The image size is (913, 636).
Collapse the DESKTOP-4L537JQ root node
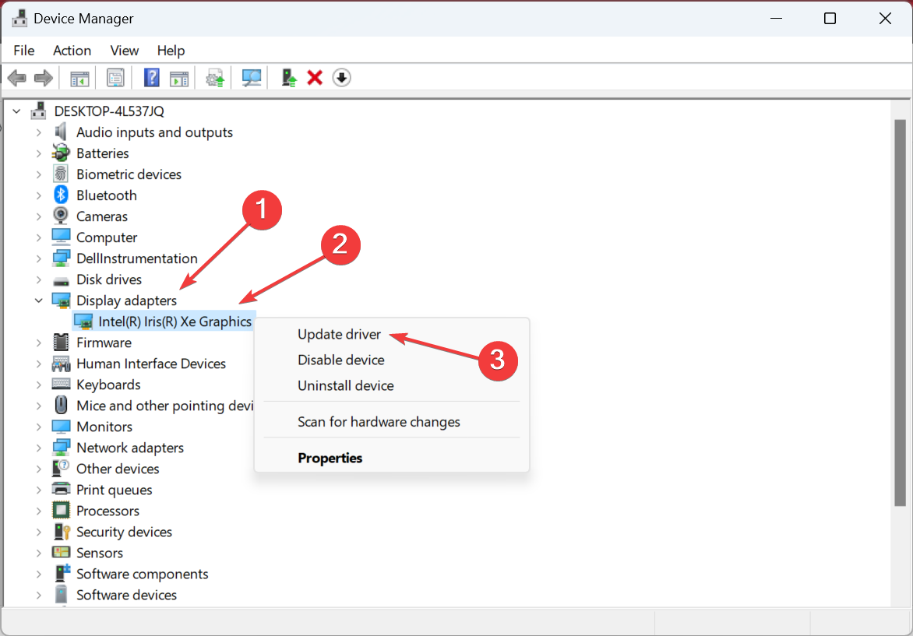point(16,111)
